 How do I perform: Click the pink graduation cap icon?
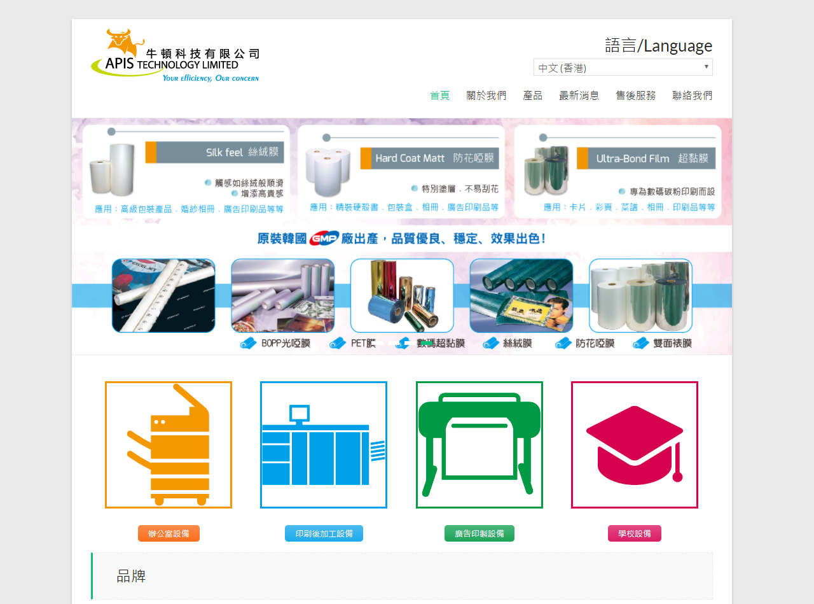coord(635,445)
